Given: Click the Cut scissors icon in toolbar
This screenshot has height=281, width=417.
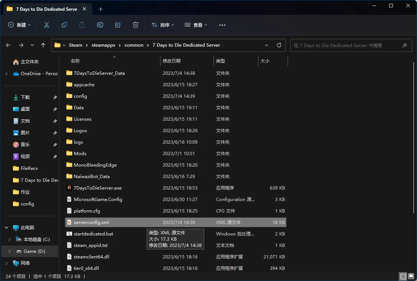Looking at the screenshot, I should [x=47, y=25].
